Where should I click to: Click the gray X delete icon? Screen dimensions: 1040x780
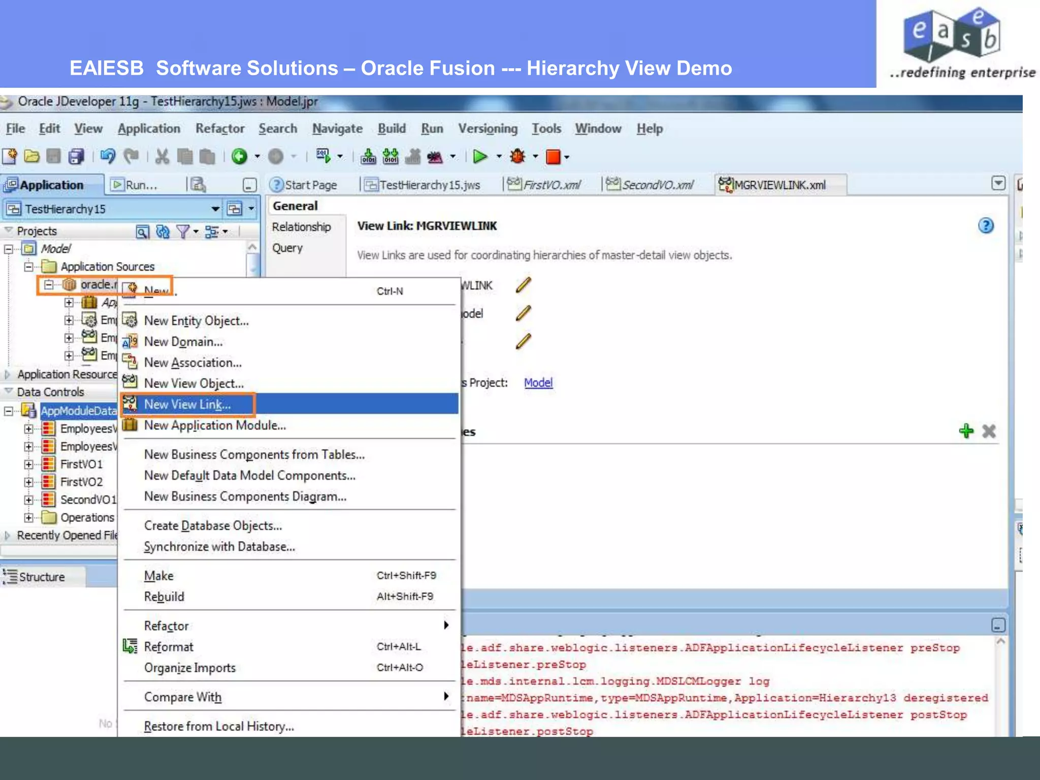coord(989,431)
